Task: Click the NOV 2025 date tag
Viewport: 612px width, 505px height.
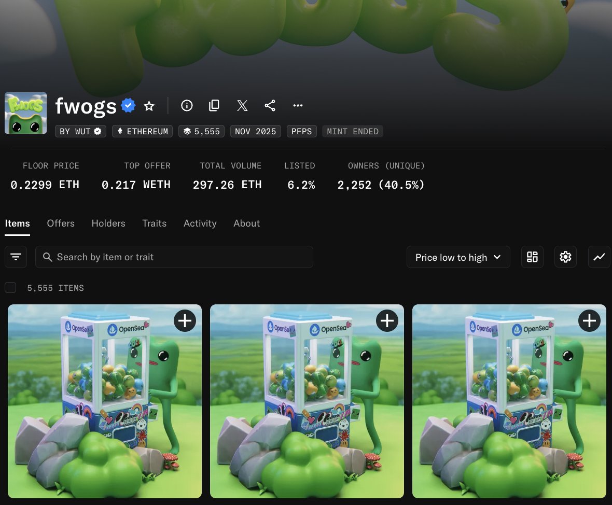Action: click(255, 132)
